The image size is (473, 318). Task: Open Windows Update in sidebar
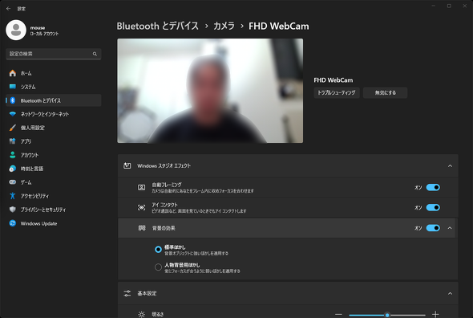coord(54,223)
